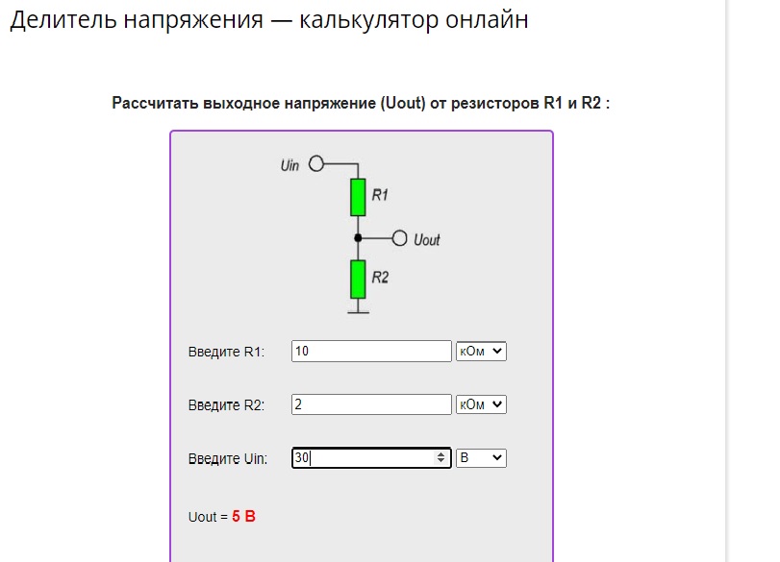Open the R2 unit dropdown (кОм)
780x562 pixels.
click(x=481, y=404)
